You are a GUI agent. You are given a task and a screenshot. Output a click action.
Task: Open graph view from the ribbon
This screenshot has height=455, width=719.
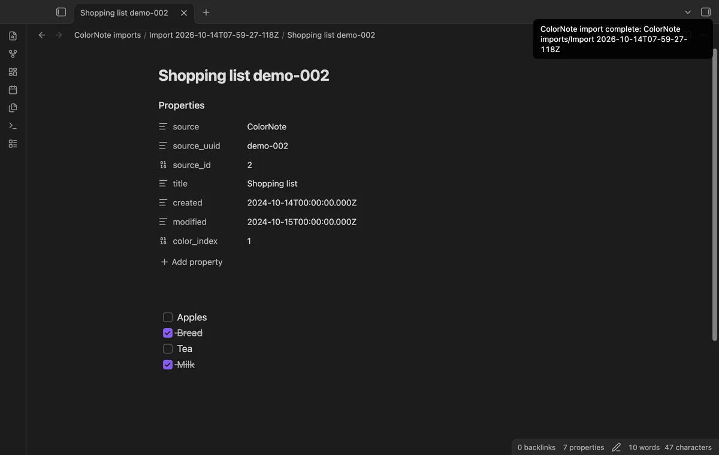[x=13, y=54]
